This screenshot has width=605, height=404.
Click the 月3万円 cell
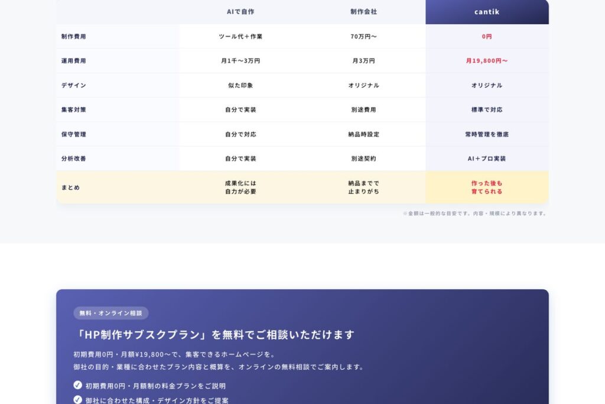click(x=363, y=61)
